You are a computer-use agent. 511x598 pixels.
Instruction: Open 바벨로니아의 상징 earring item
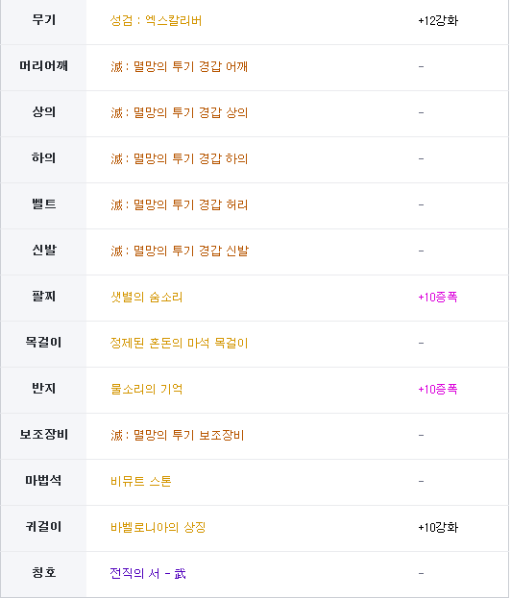pos(158,528)
